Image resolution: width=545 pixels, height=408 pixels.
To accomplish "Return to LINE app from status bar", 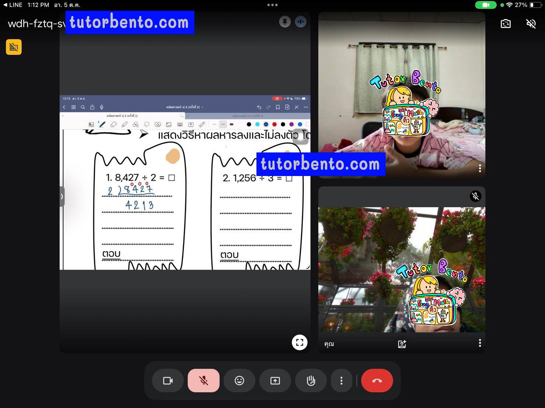I will pos(13,5).
